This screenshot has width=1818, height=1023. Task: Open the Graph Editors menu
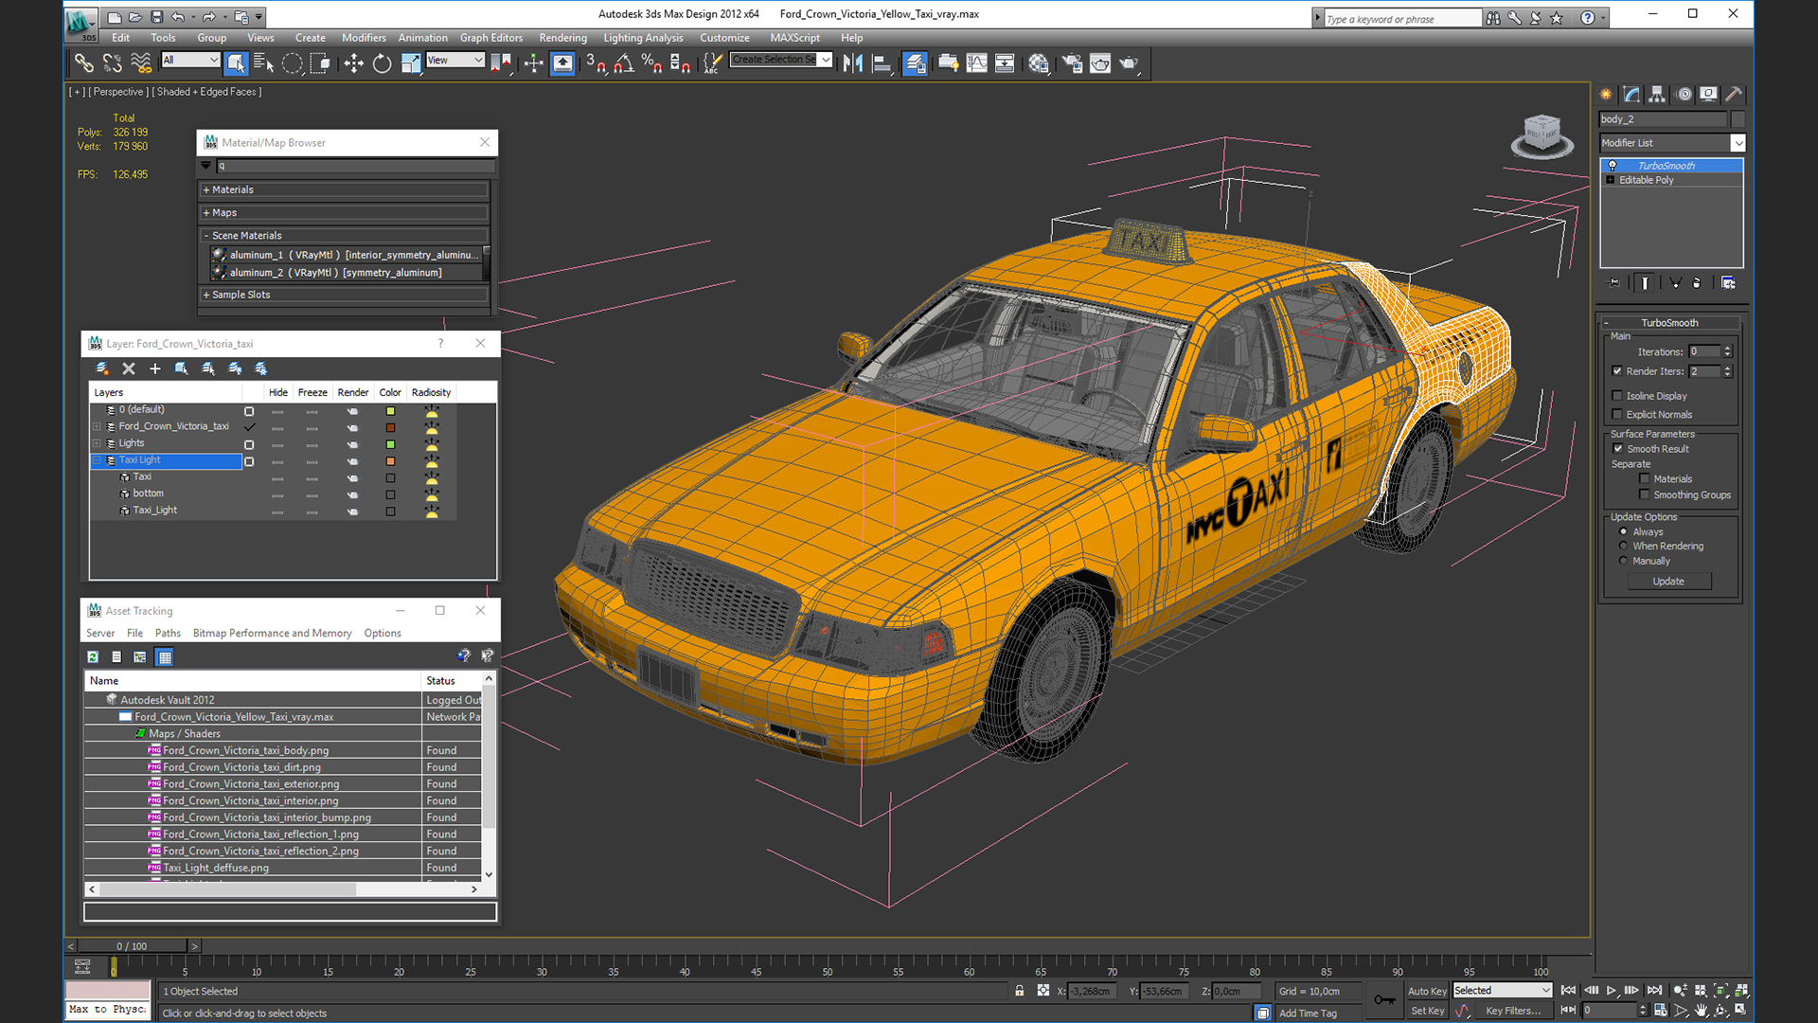coord(491,38)
